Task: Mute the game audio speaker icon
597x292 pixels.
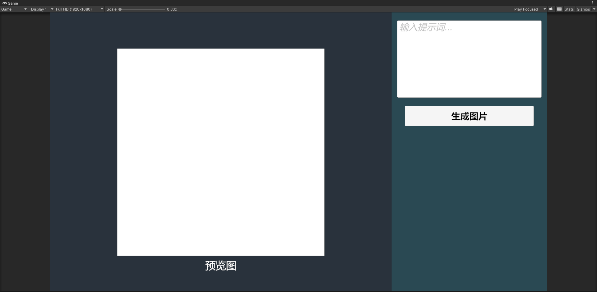Action: (551, 9)
